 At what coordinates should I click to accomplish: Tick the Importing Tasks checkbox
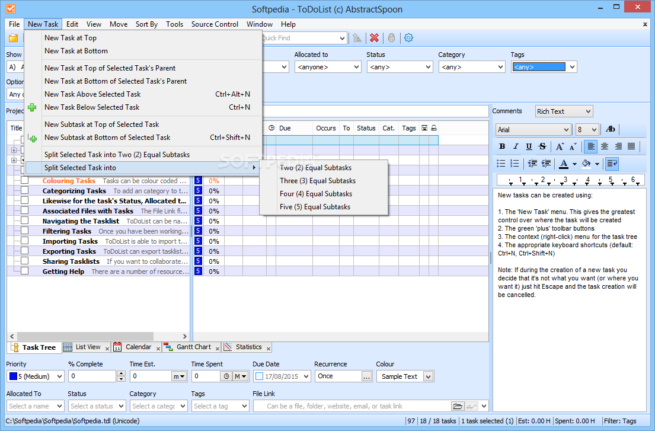pyautogui.click(x=25, y=241)
